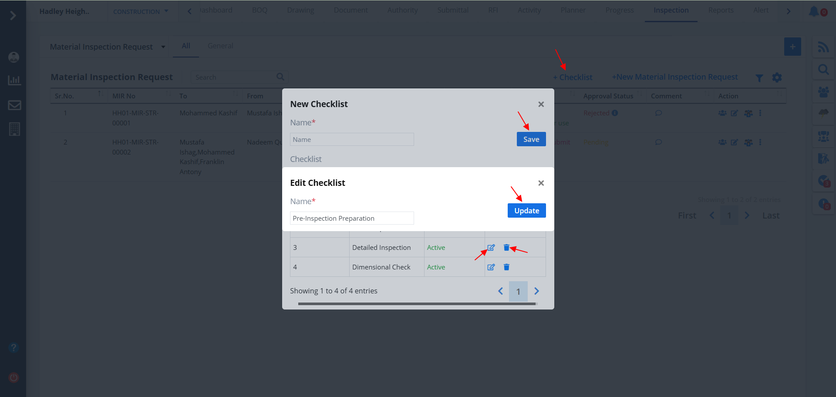This screenshot has height=397, width=836.
Task: Delete the Detailed Inspection checklist item
Action: tap(506, 248)
